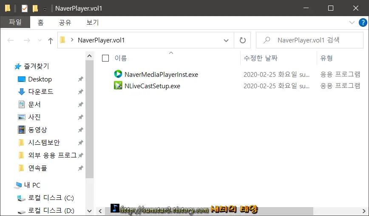Click NaverPlayer.vol1 in the address bar
This screenshot has height=216, width=369.
[101, 40]
